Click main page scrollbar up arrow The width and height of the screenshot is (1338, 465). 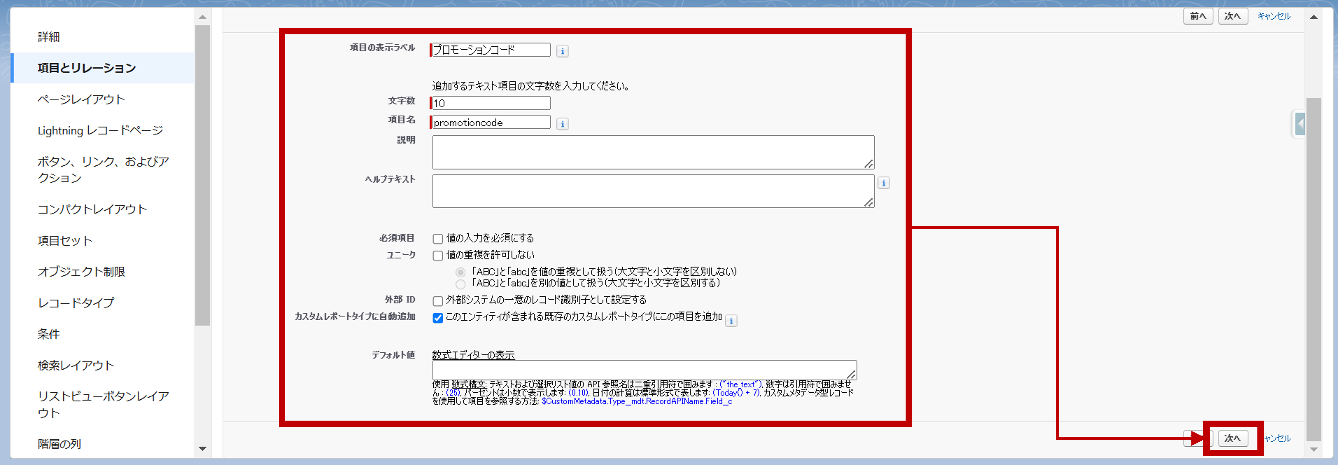[x=1314, y=17]
